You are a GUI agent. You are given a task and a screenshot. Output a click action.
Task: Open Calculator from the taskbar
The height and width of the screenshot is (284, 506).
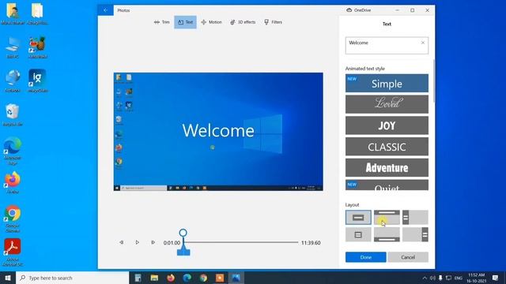tap(138, 278)
